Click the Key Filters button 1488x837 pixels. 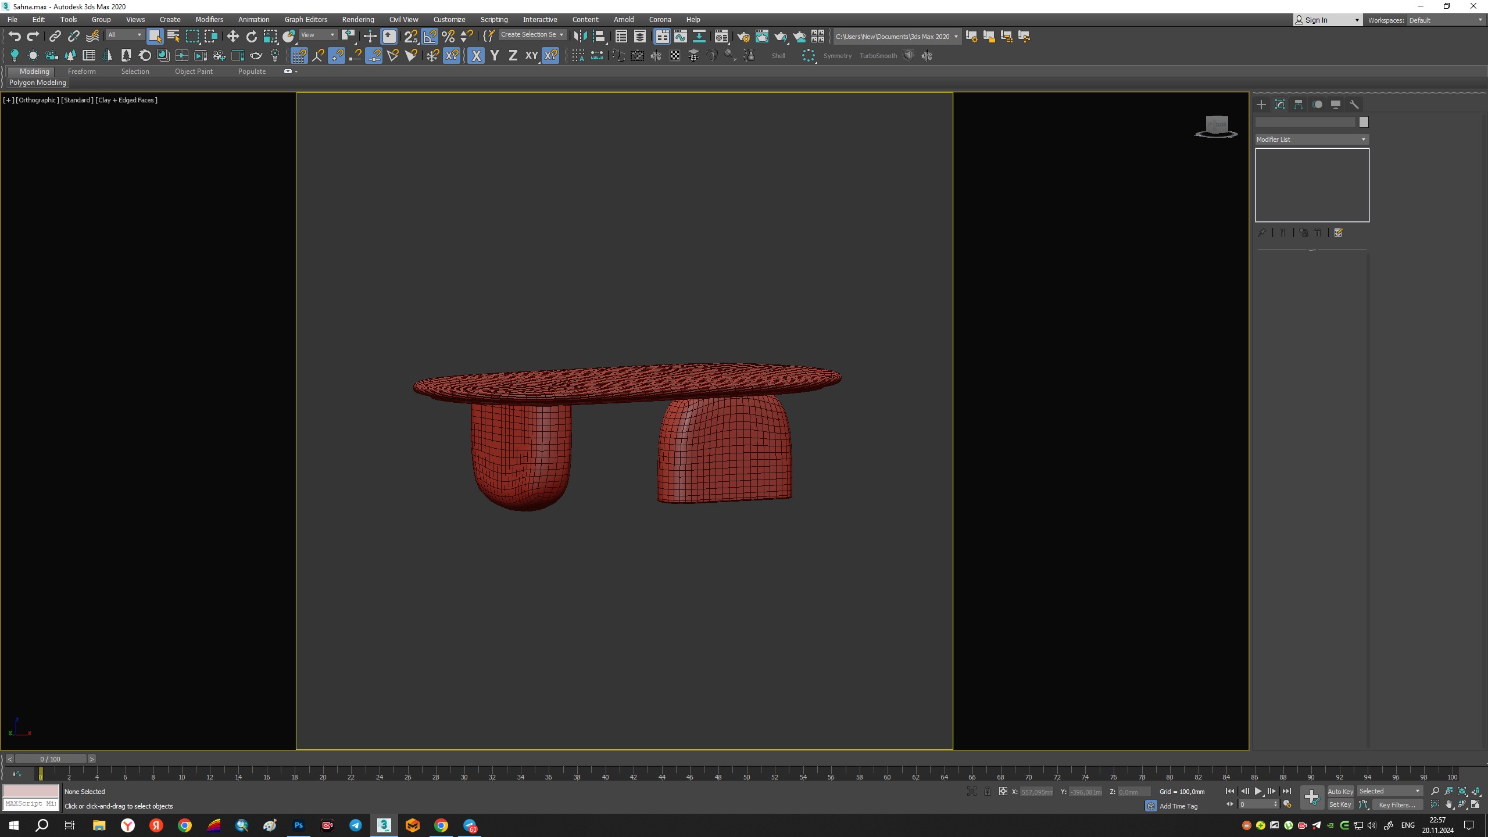(x=1397, y=805)
